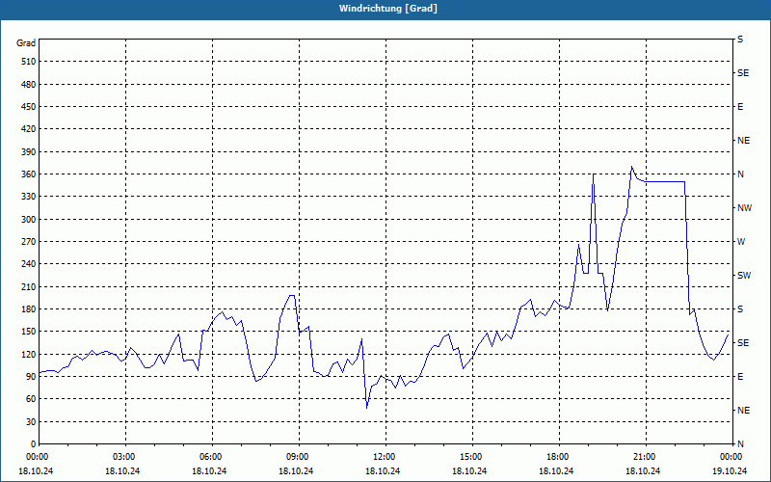The height and width of the screenshot is (482, 771).
Task: Click compass label E at 90 level
Action: pyautogui.click(x=740, y=377)
